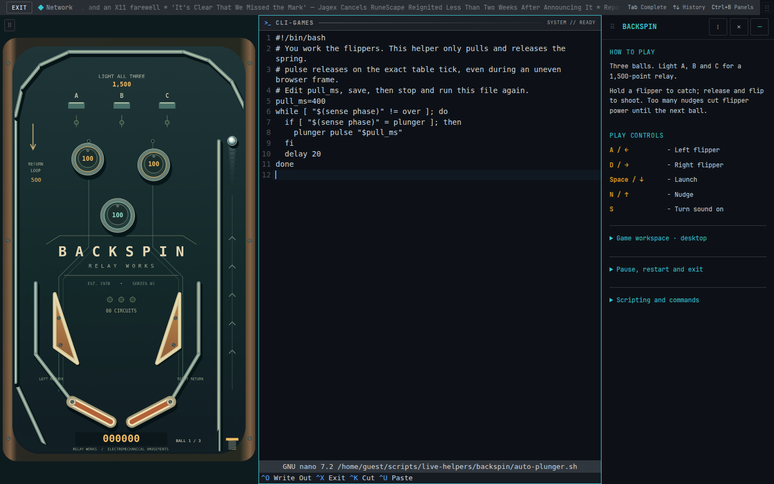
Task: Click drop target A on the pinball table
Action: (76, 105)
